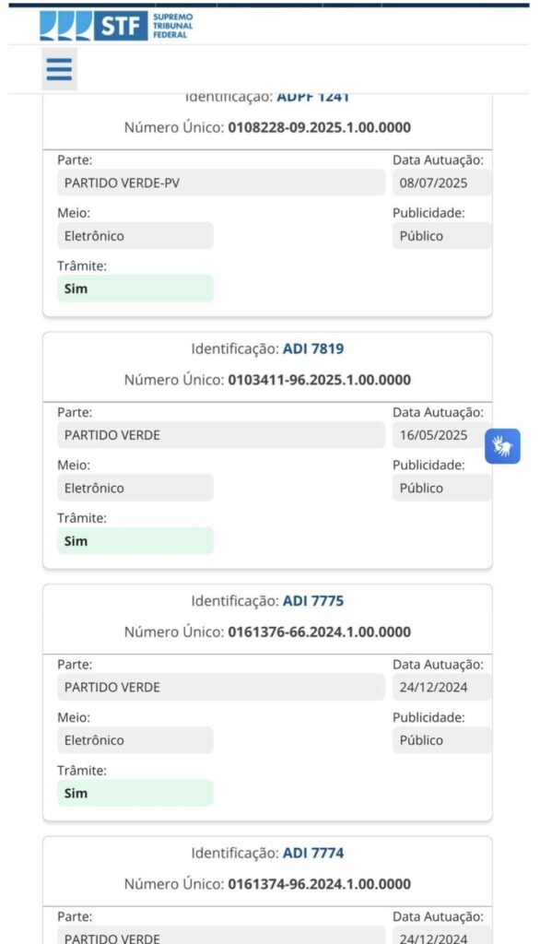Open the partially visible ADPF 1241 link
Image resolution: width=540 pixels, height=944 pixels.
tap(313, 97)
